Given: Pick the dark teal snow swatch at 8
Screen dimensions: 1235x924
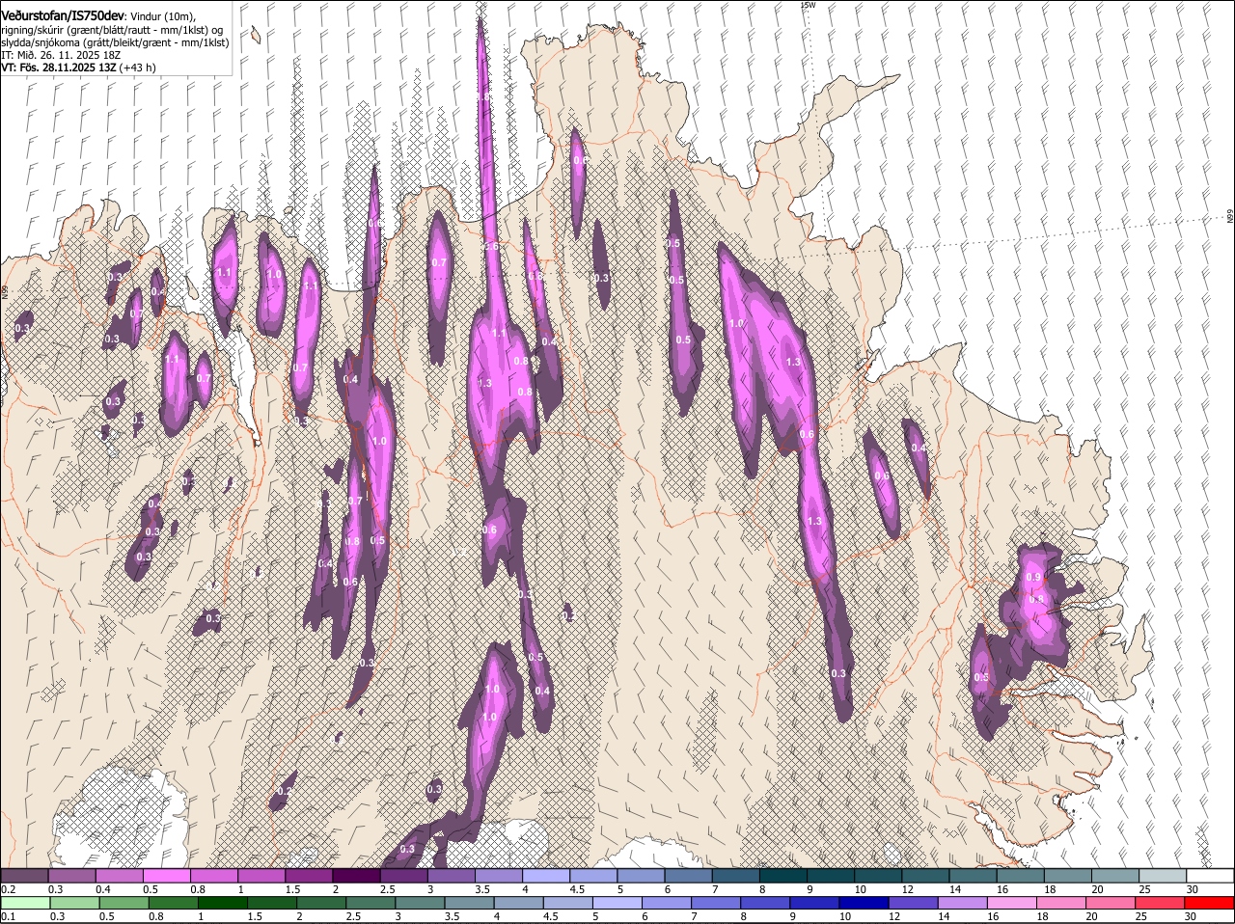Looking at the screenshot, I should pos(783,876).
